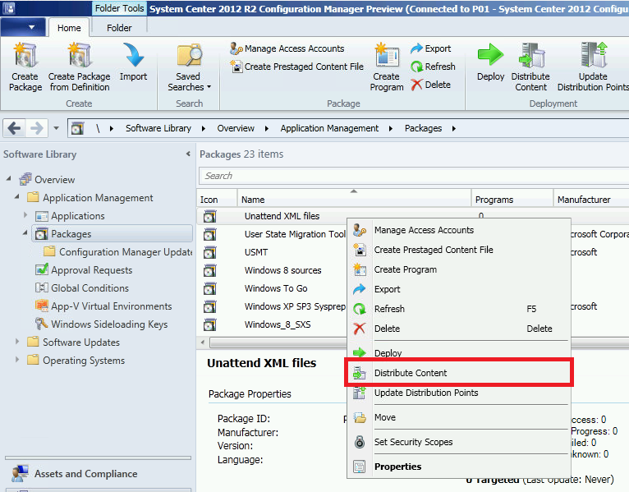Choose Create Prestaged Content File in menu

pos(459,250)
